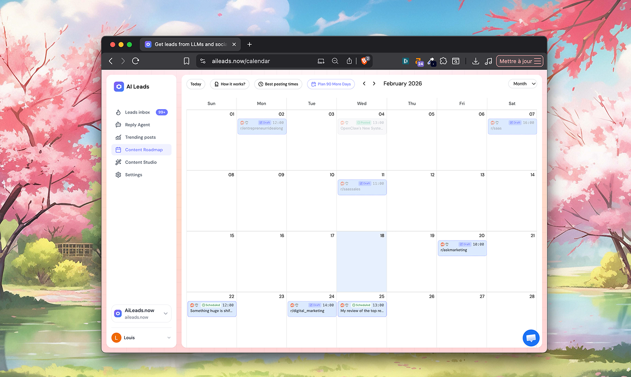Open Leads inbox in the sidebar
Image resolution: width=631 pixels, height=377 pixels.
click(x=138, y=112)
